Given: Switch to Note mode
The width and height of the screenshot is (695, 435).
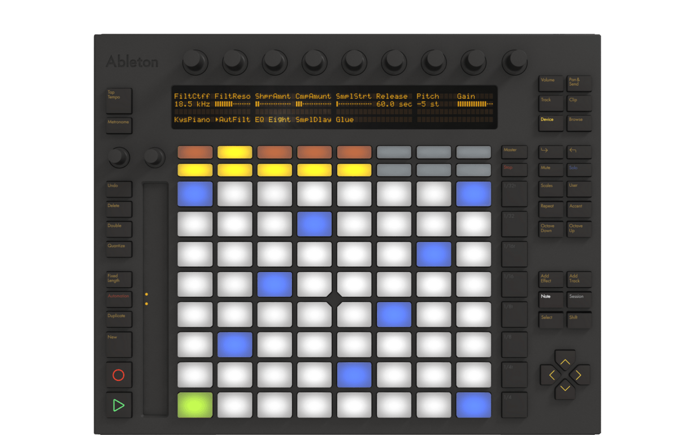Looking at the screenshot, I should 550,299.
